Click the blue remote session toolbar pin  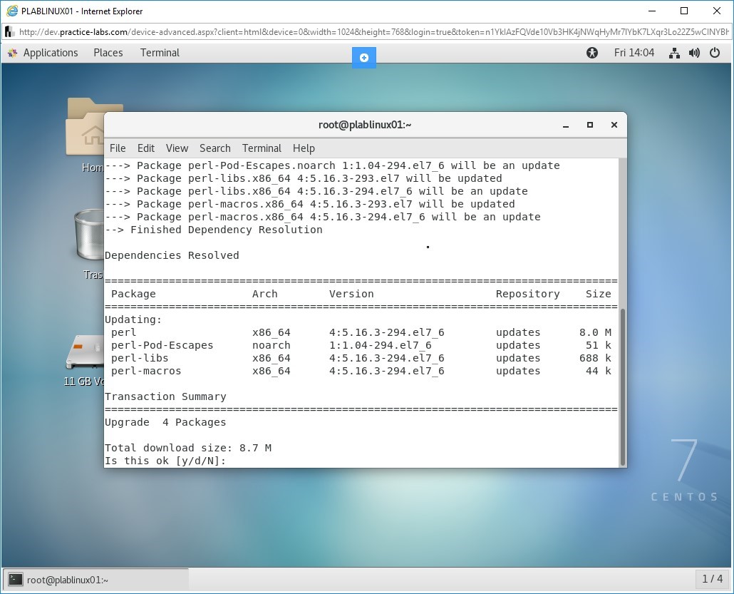pyautogui.click(x=364, y=58)
